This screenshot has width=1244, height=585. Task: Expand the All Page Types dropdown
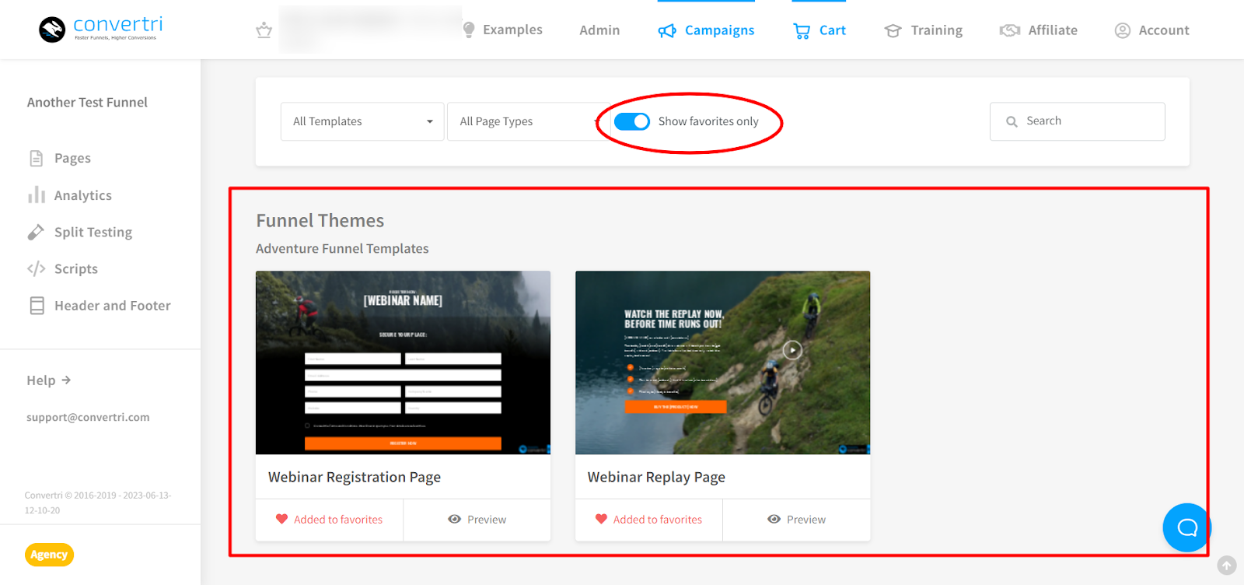point(526,121)
